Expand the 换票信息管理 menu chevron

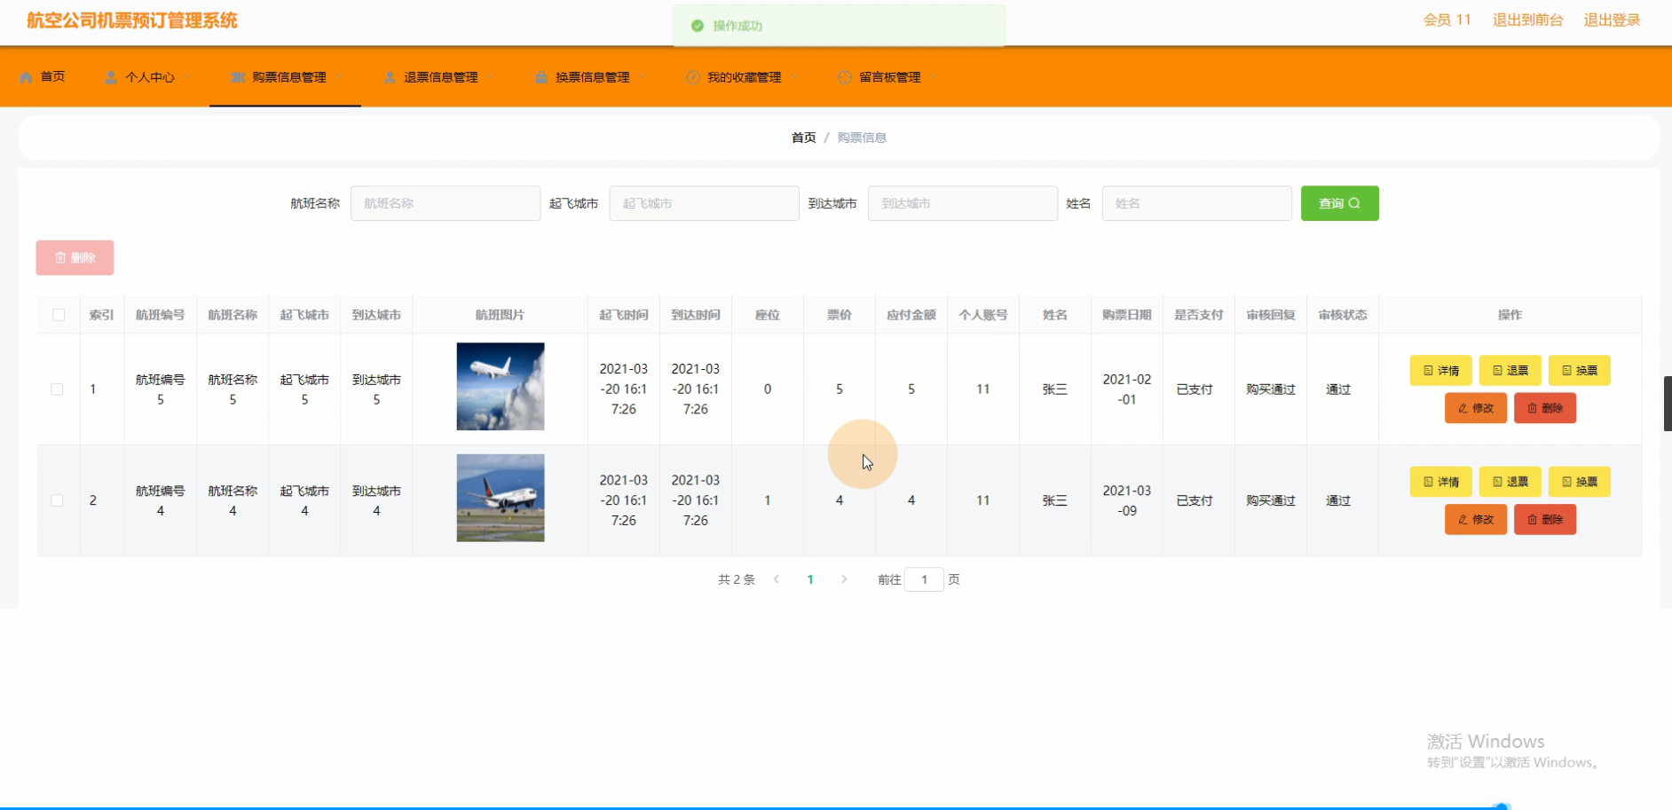[x=643, y=77]
